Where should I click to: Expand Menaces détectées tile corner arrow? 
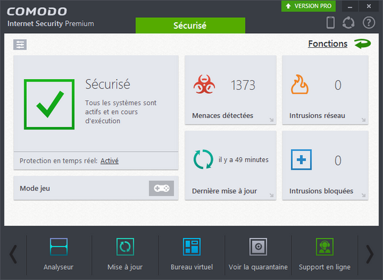point(271,120)
